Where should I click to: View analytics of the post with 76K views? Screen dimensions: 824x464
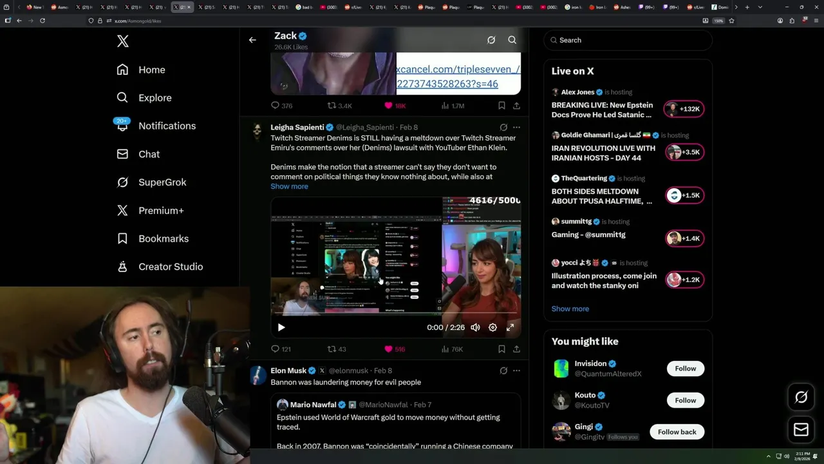(452, 349)
